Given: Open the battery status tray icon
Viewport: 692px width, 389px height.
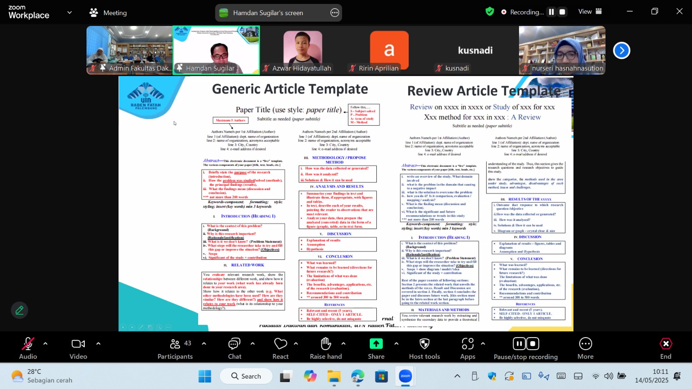Looking at the screenshot, I should [x=622, y=376].
